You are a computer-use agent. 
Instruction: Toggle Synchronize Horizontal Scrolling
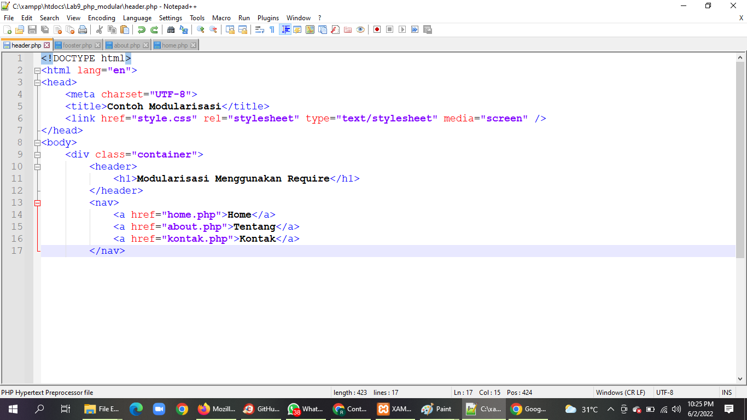[243, 30]
